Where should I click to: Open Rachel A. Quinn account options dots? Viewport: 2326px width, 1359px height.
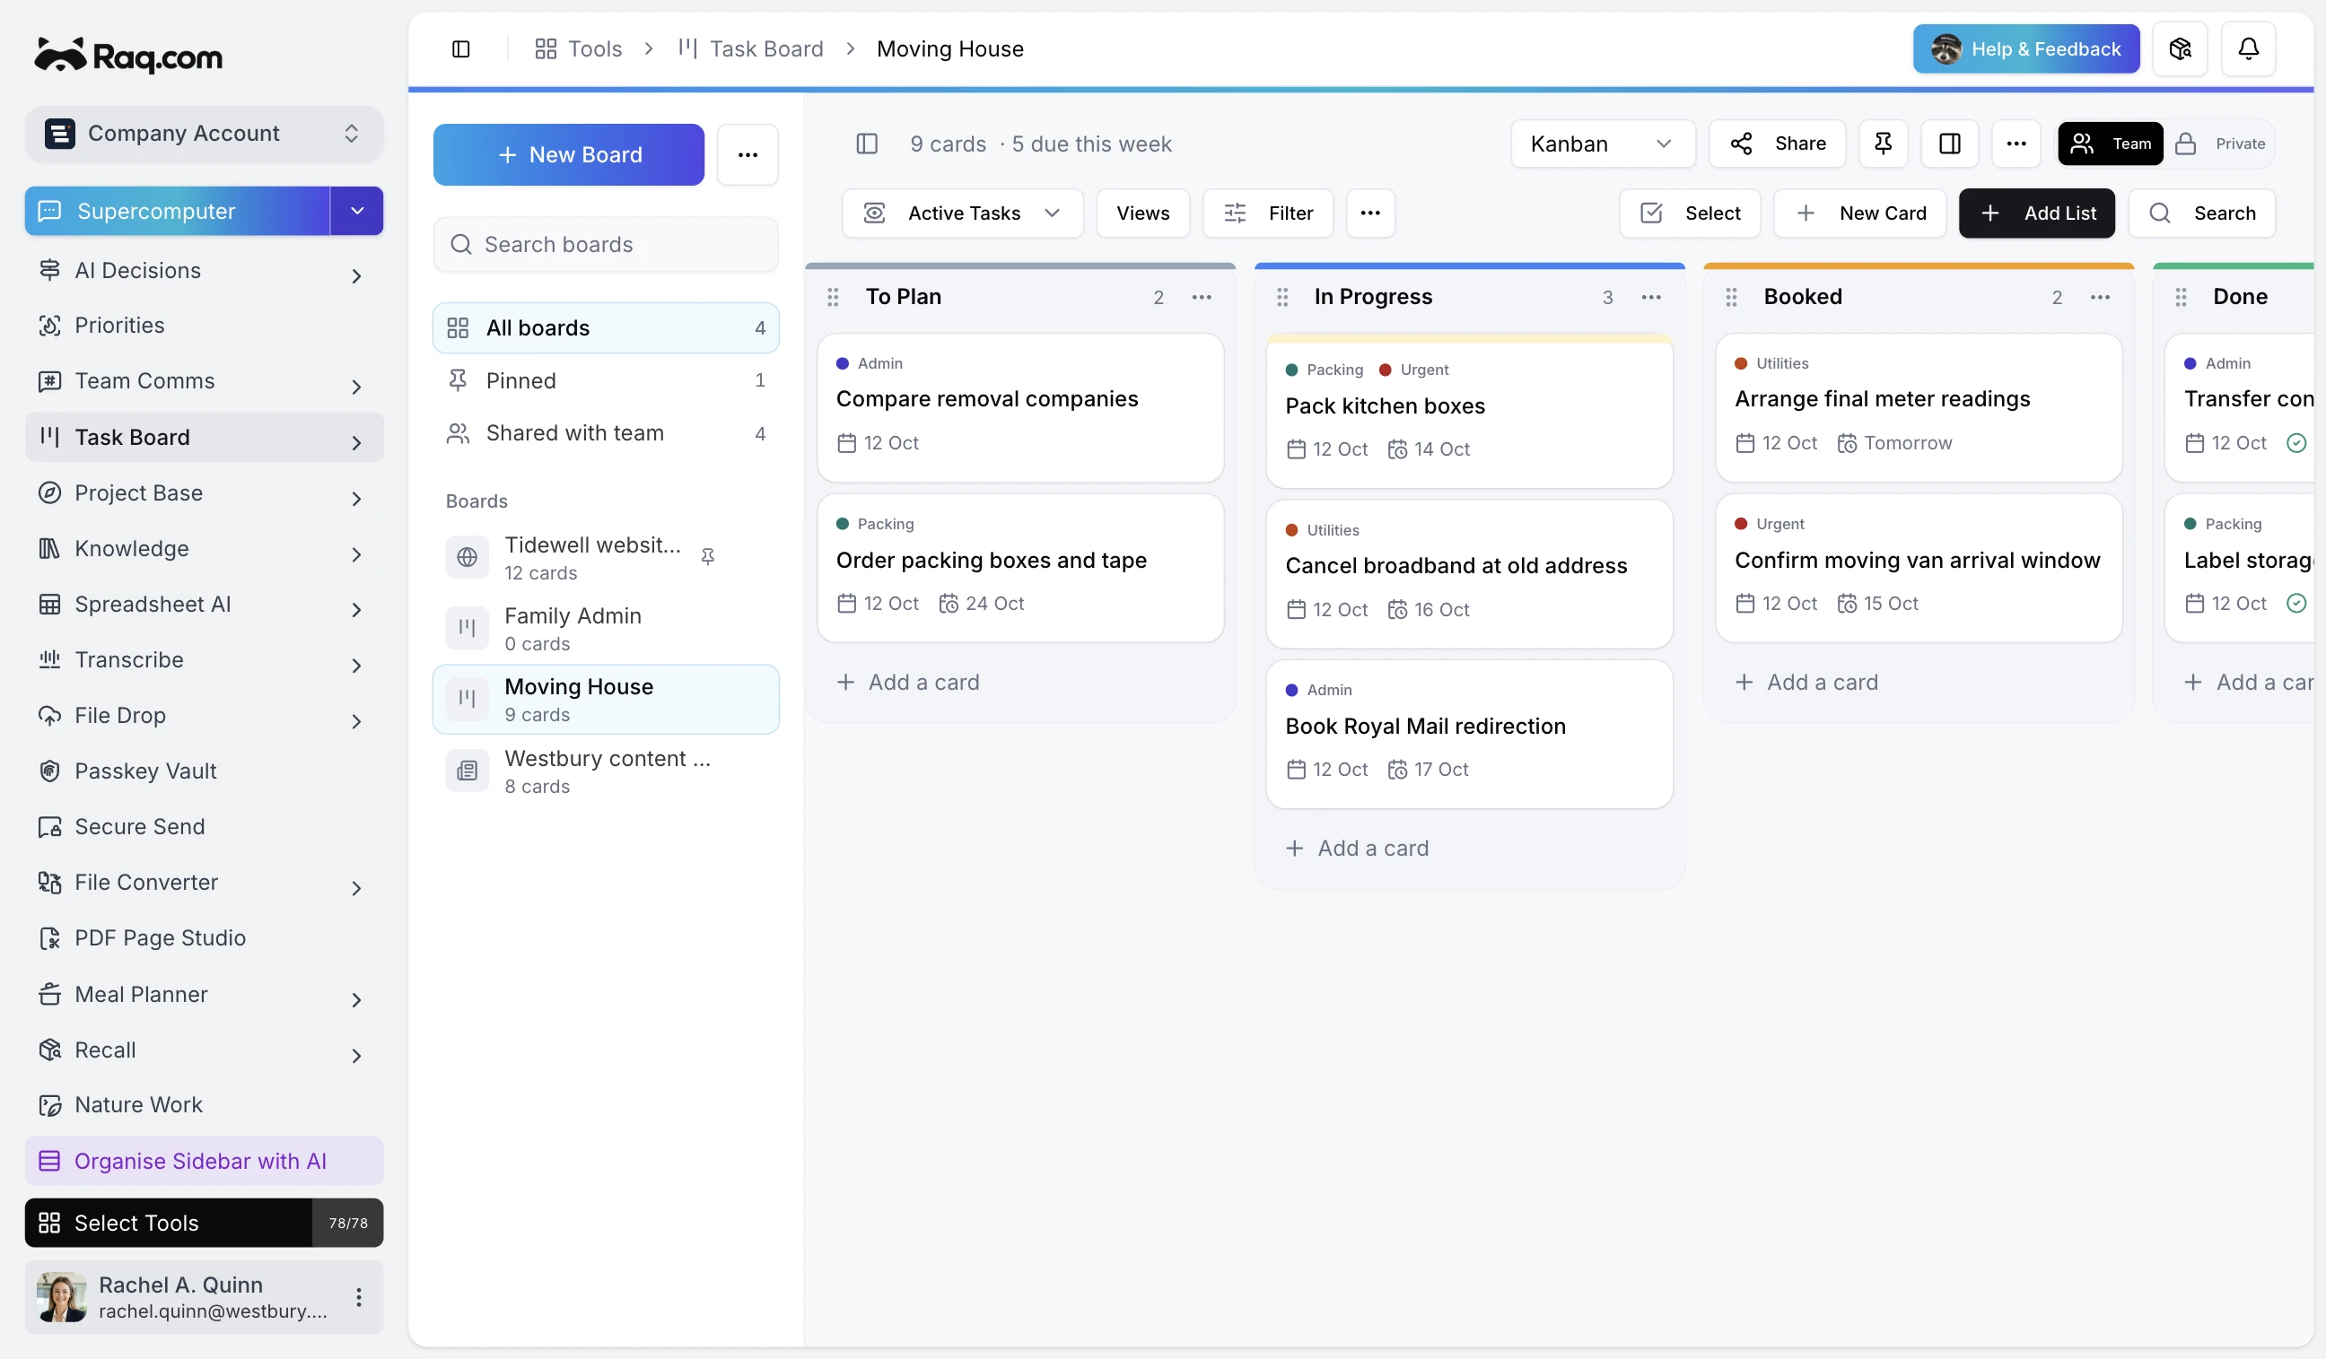point(359,1296)
